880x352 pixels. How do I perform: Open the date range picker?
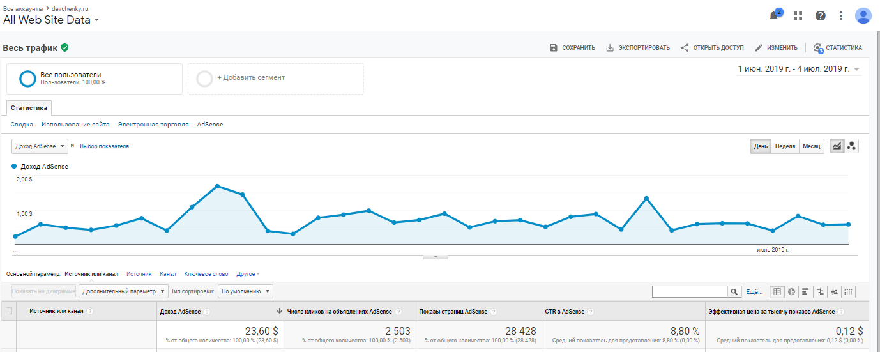pyautogui.click(x=799, y=68)
